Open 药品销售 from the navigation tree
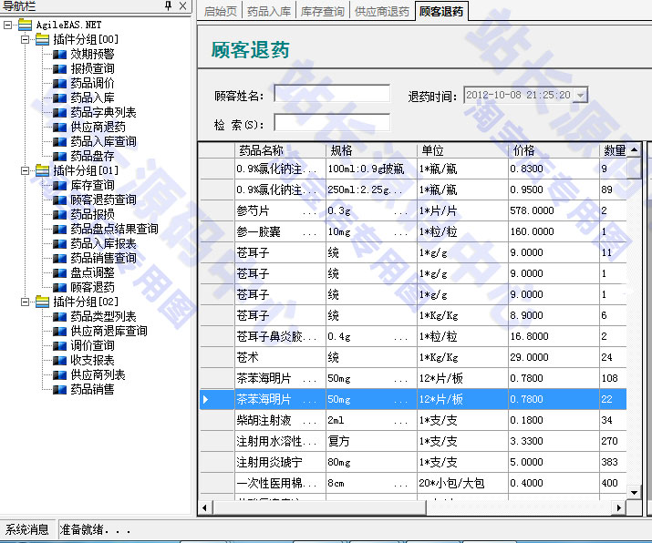This screenshot has height=543, width=652. [x=92, y=389]
